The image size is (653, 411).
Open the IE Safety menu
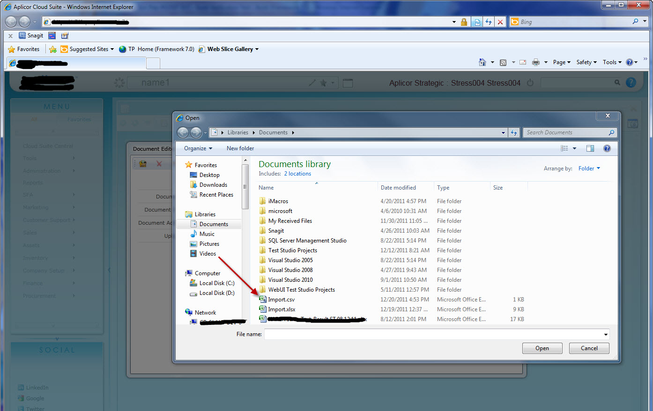pos(586,62)
